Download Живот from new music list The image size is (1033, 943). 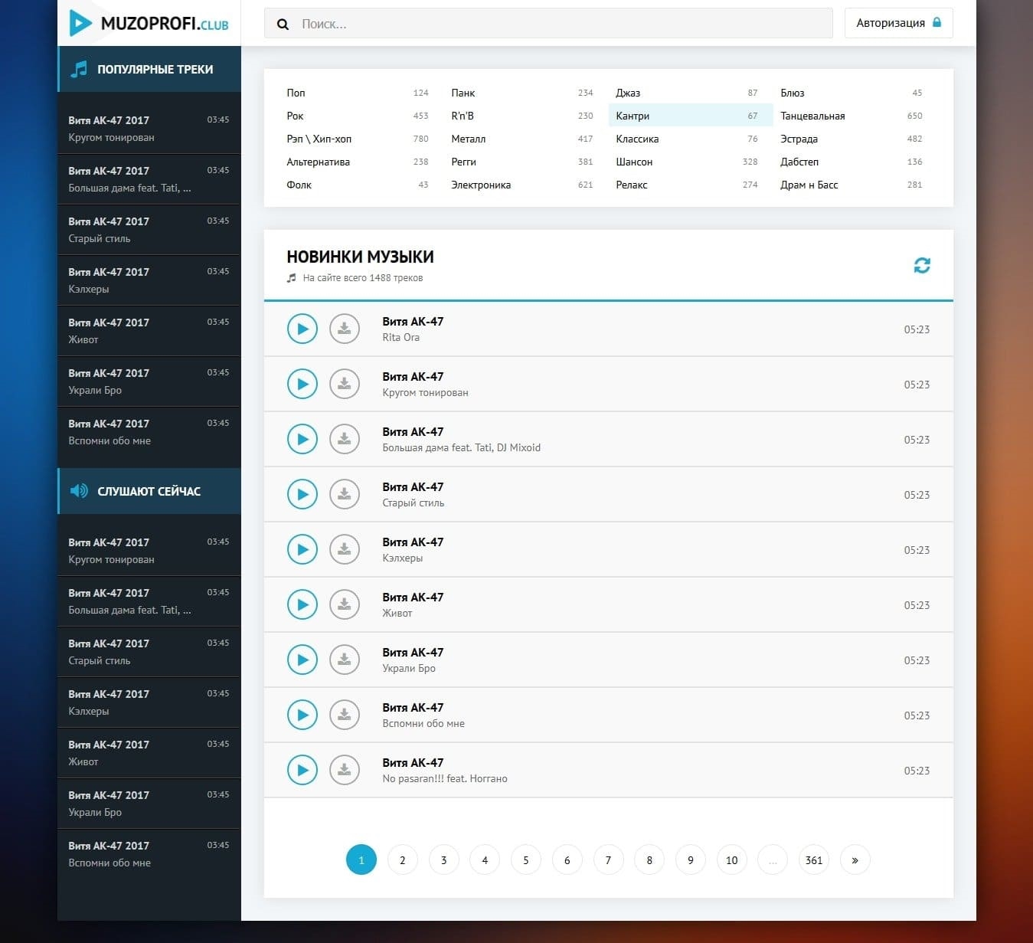pyautogui.click(x=345, y=605)
